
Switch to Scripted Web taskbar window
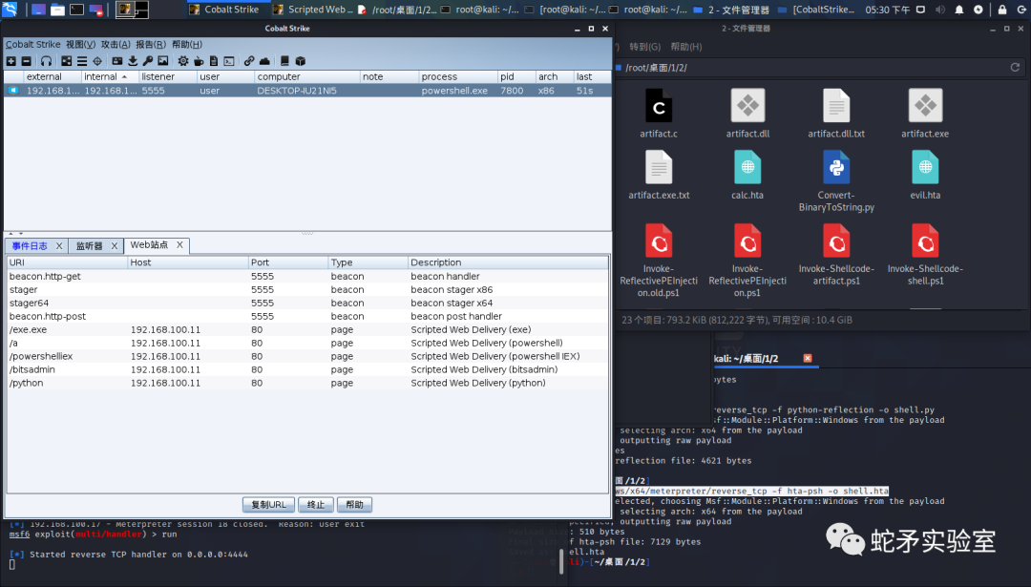point(313,10)
